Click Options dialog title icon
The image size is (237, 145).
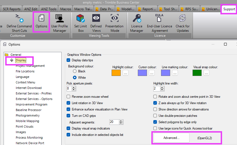[5, 44]
